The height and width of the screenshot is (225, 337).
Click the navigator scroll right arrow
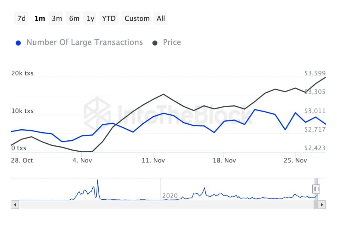(322, 205)
